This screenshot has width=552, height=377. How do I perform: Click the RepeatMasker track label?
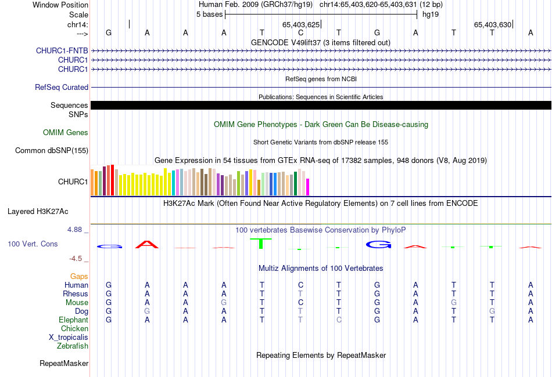click(x=64, y=363)
